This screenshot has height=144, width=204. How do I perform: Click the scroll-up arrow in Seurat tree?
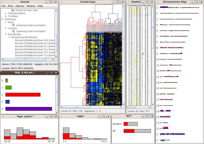(56, 10)
